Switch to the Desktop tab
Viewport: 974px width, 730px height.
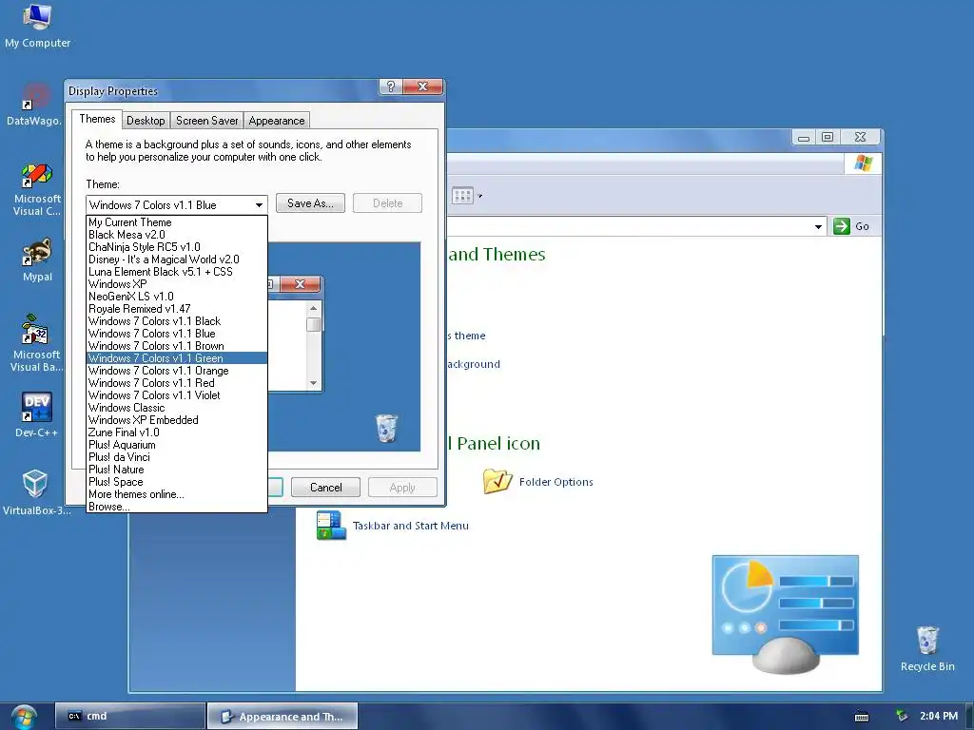click(x=146, y=121)
